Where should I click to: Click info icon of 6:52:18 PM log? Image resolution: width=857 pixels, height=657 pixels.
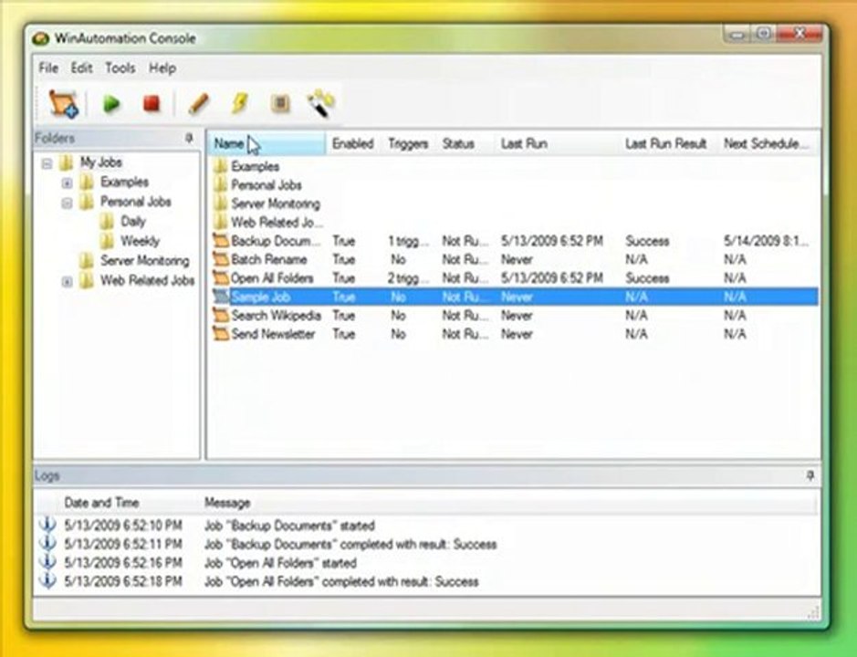point(47,580)
